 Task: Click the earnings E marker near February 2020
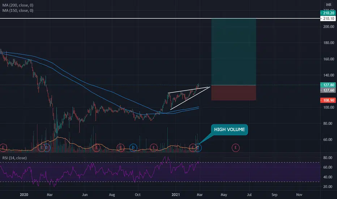coord(42,148)
